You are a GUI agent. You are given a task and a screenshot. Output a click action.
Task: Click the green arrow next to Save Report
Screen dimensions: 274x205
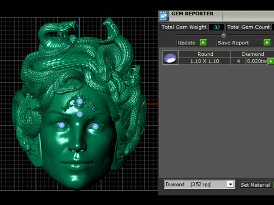(x=267, y=43)
